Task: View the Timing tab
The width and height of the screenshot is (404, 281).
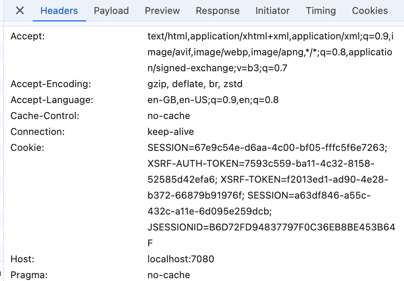Action: click(321, 11)
